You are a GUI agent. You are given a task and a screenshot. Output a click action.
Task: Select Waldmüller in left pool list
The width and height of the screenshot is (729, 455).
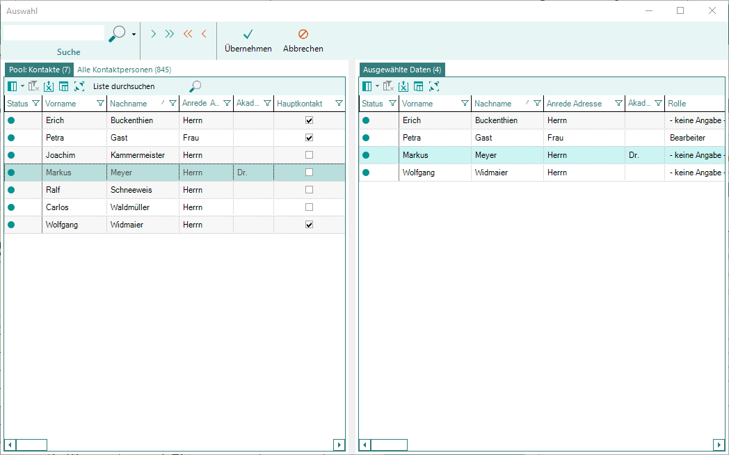click(130, 207)
